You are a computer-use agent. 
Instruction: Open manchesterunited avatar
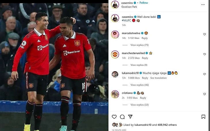point(115,54)
